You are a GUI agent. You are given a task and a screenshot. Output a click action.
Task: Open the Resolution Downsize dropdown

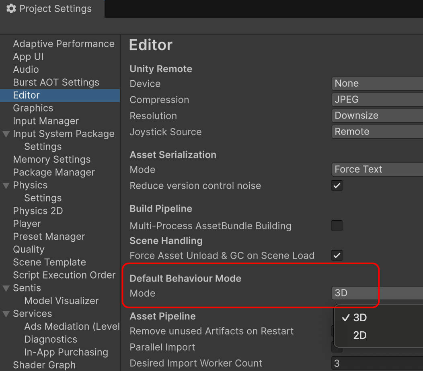378,116
